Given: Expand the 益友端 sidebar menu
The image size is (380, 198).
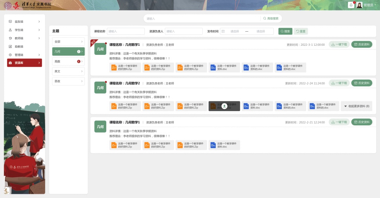Looking at the screenshot, I should (24, 21).
